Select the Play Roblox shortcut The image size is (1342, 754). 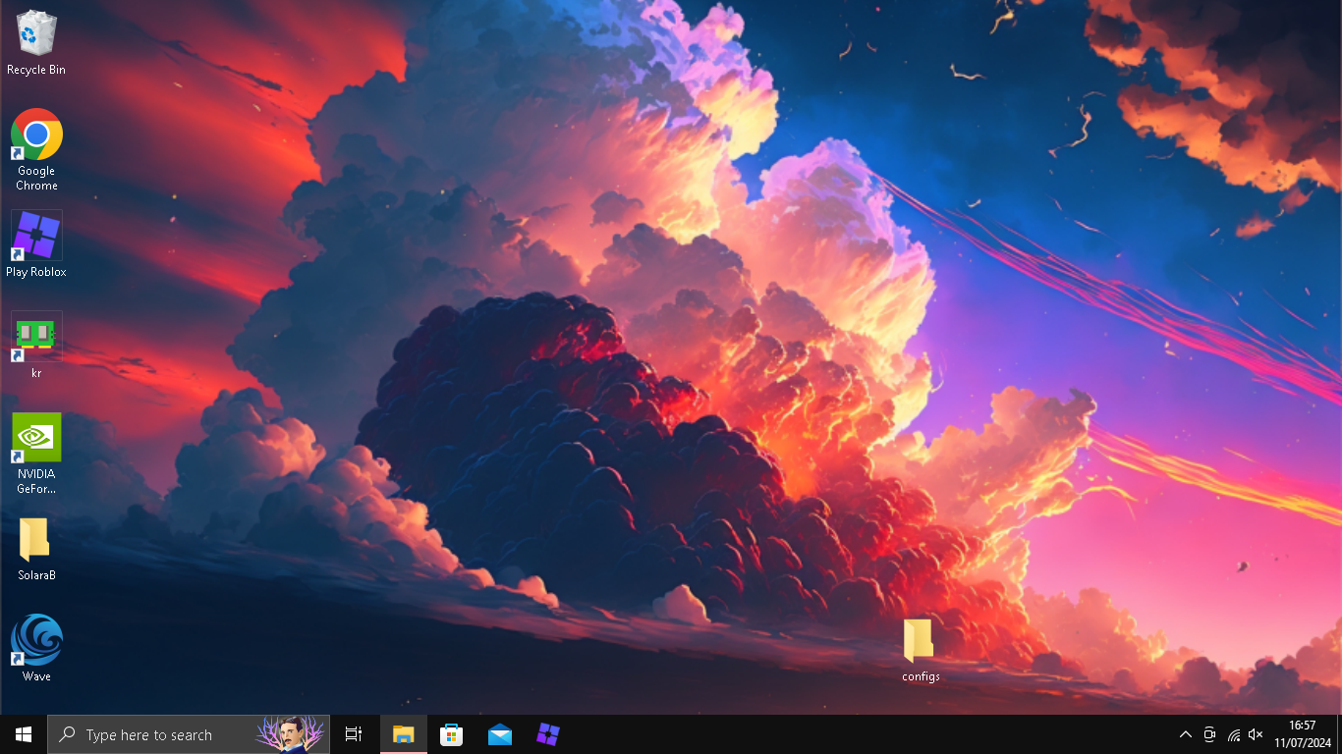(36, 244)
